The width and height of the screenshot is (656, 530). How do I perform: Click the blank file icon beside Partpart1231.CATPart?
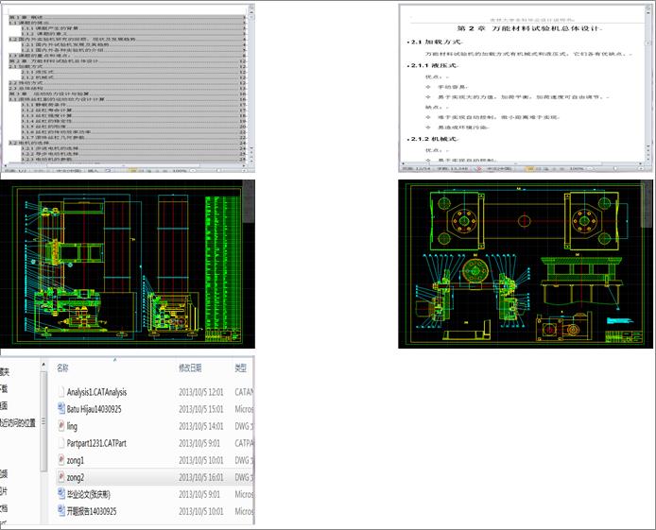point(61,443)
